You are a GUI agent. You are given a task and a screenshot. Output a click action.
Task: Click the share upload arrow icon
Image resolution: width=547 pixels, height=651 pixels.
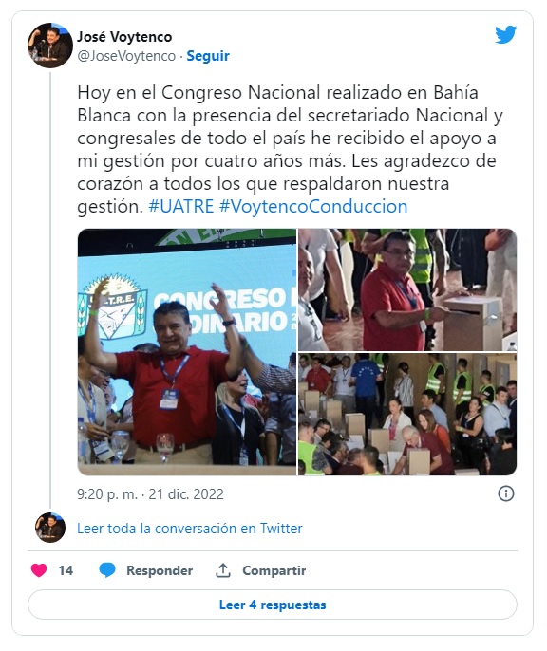(x=223, y=570)
